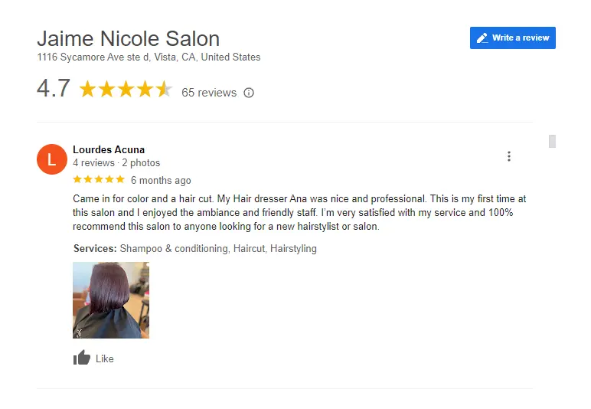Viewport: 591px width, 409px height.
Task: Open the orange L profile avatar
Action: point(52,159)
